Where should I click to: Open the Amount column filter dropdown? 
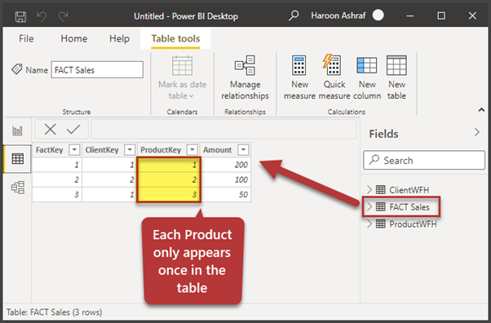243,150
